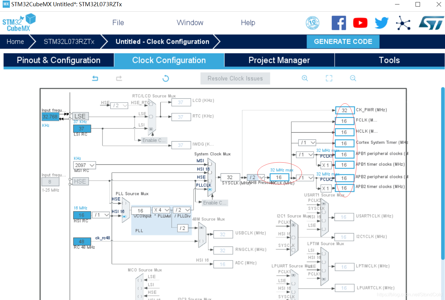Open the File menu
The image size is (445, 300).
[x=118, y=23]
